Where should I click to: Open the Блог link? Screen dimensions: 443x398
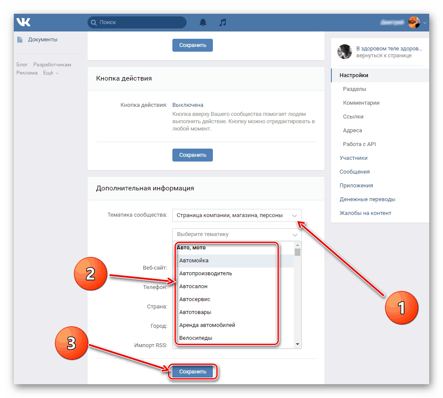coord(22,65)
